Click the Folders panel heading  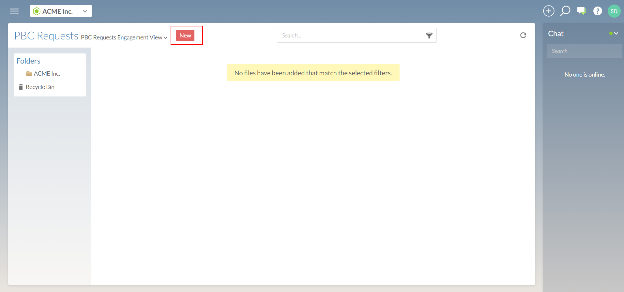28,61
